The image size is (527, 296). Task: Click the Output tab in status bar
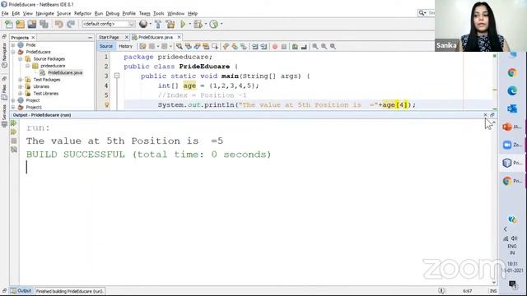pyautogui.click(x=21, y=290)
